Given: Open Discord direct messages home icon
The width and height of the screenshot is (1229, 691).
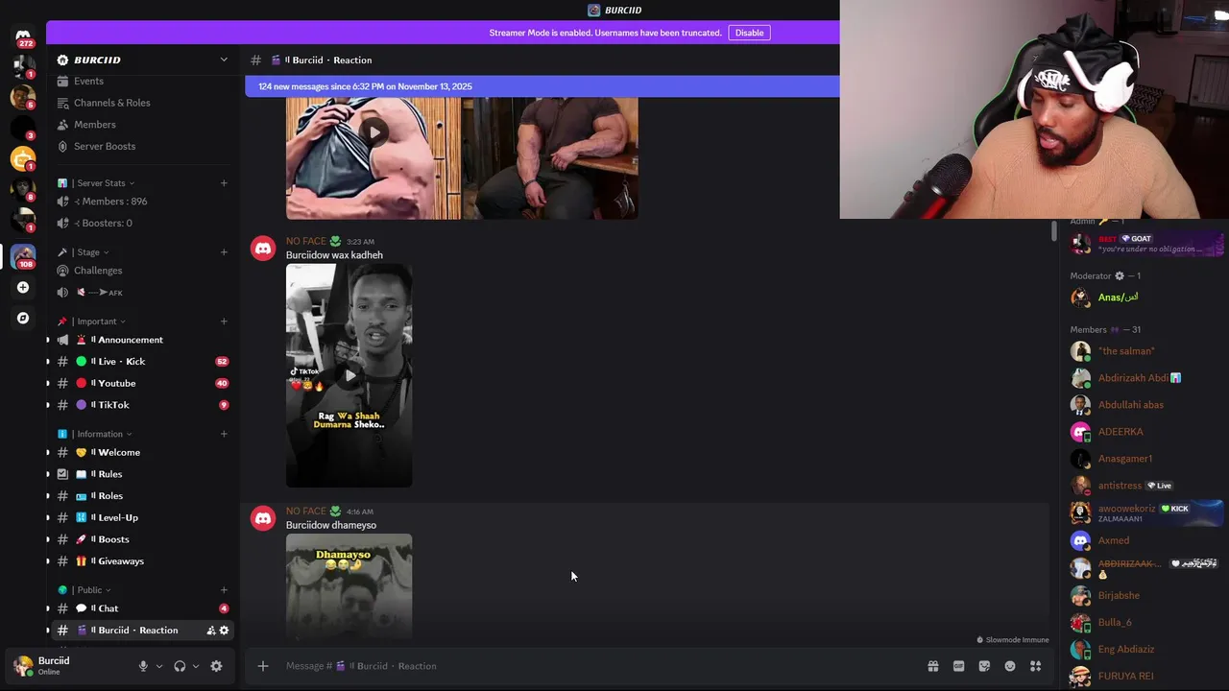Looking at the screenshot, I should pyautogui.click(x=23, y=36).
